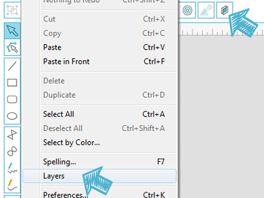The height and width of the screenshot is (198, 264).
Task: Open the Offset concentric circles icon
Action: point(187,10)
